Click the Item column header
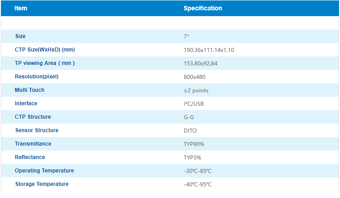Screen dimensions: 340x198 [21, 8]
